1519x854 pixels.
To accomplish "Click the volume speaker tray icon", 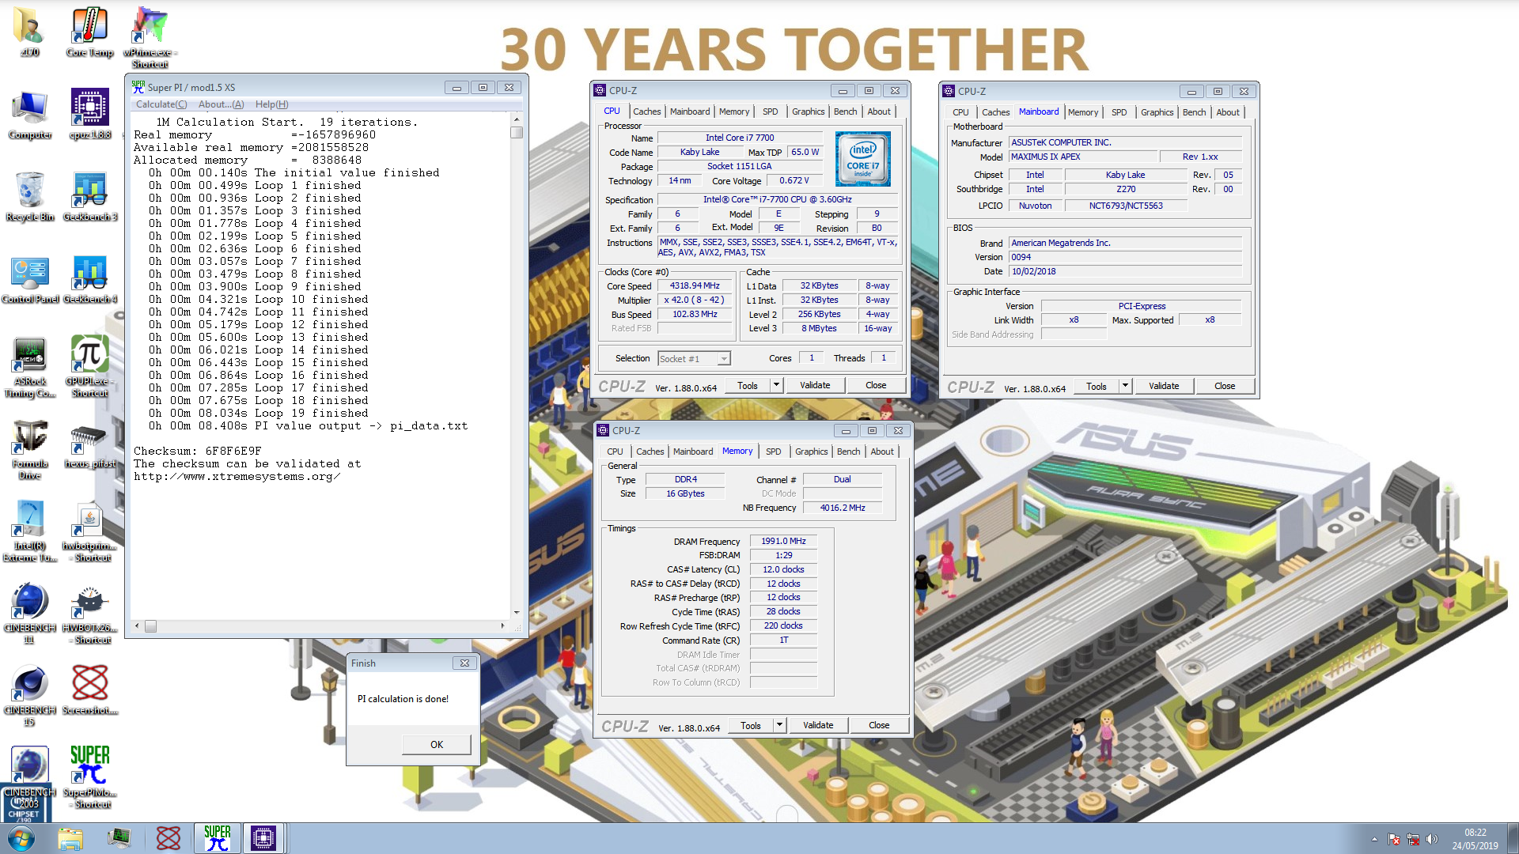I will [1431, 839].
